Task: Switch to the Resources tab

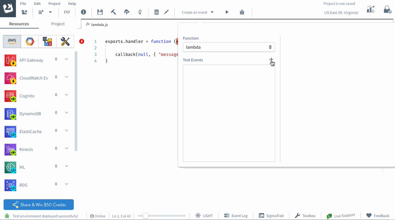Action: coord(19,24)
